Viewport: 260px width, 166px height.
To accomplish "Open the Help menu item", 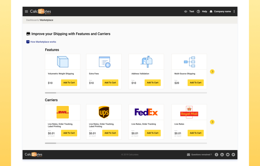I will click(204, 11).
